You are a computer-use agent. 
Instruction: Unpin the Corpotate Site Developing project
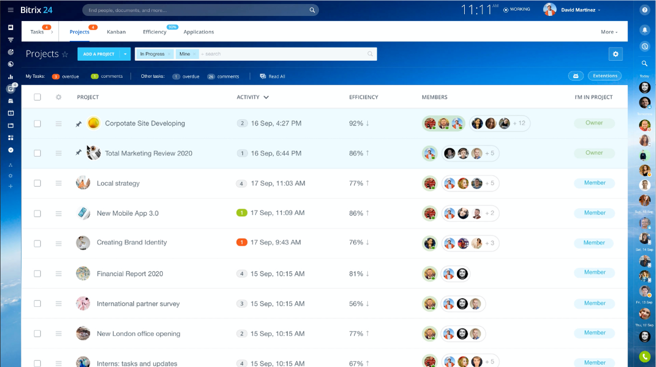[78, 124]
